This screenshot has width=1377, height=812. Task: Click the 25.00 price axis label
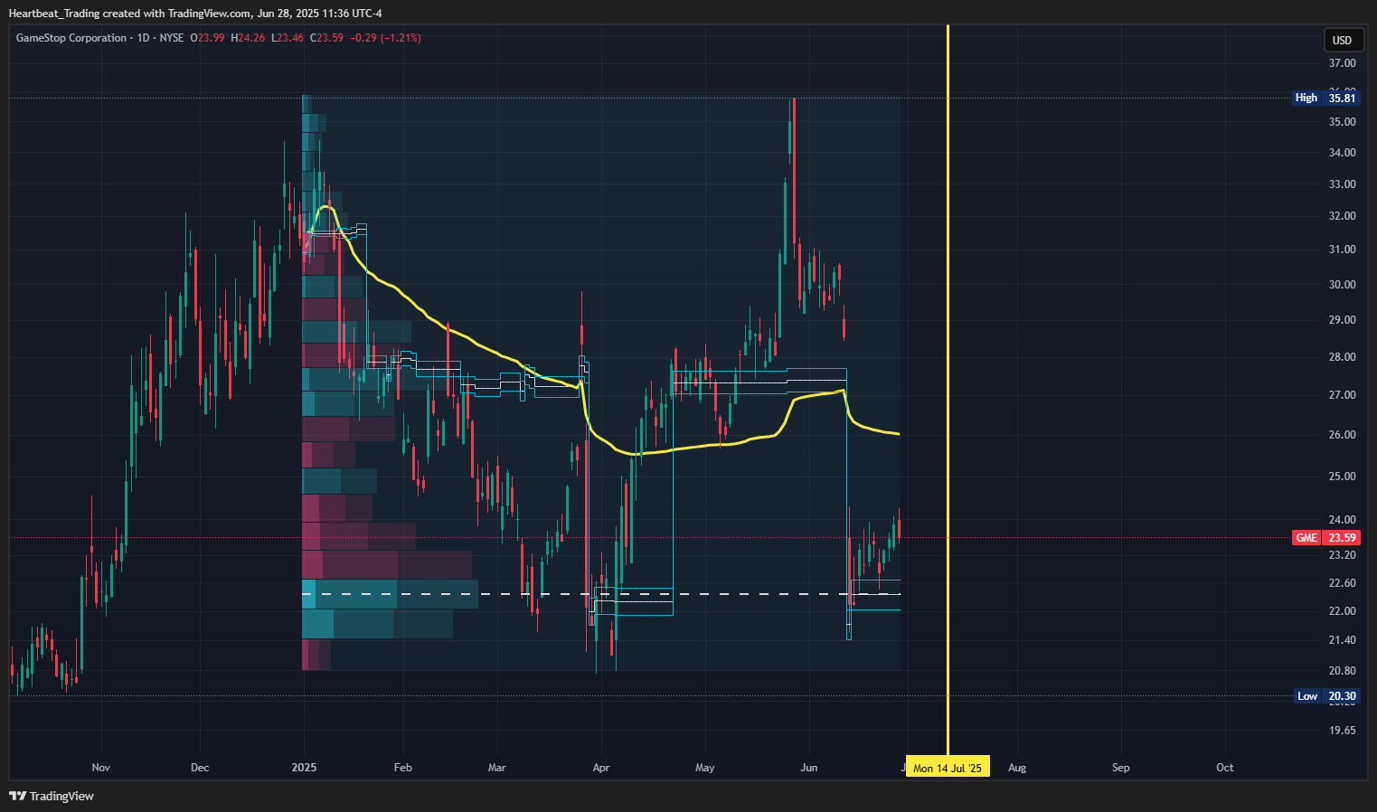point(1342,477)
